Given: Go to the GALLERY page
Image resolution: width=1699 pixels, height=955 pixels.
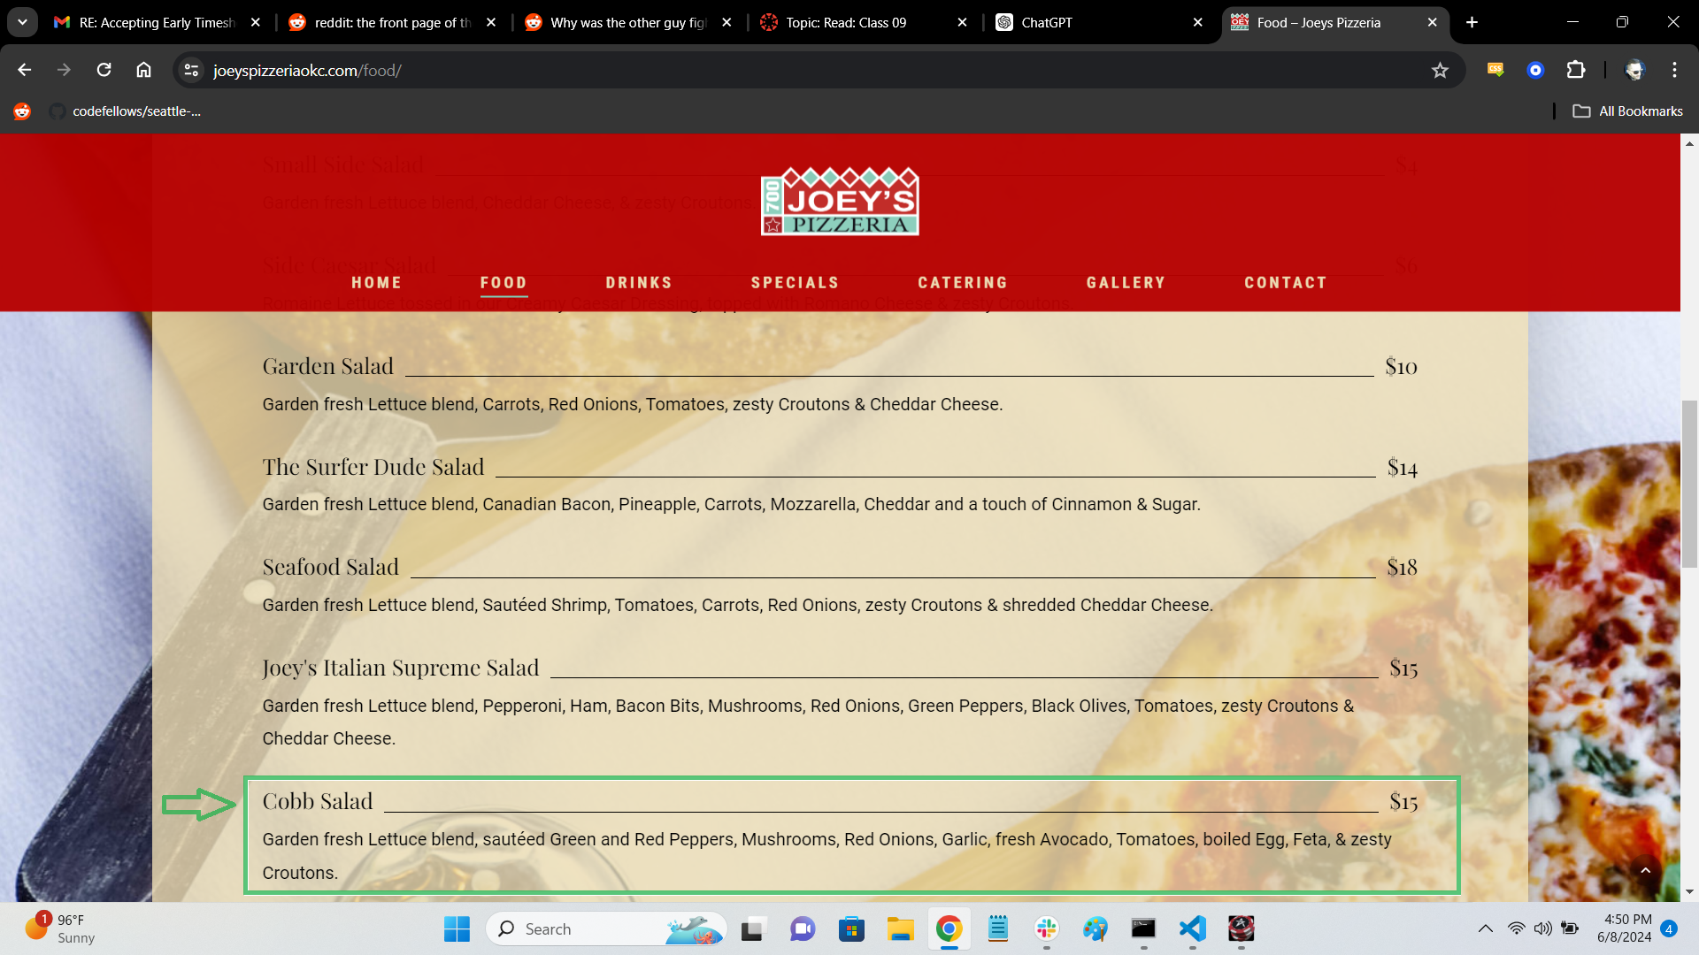Looking at the screenshot, I should pyautogui.click(x=1126, y=283).
